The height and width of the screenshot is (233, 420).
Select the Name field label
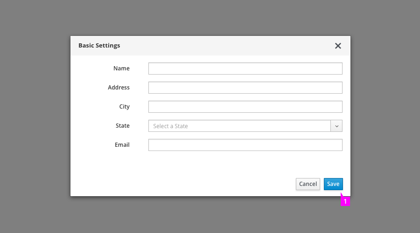121,69
